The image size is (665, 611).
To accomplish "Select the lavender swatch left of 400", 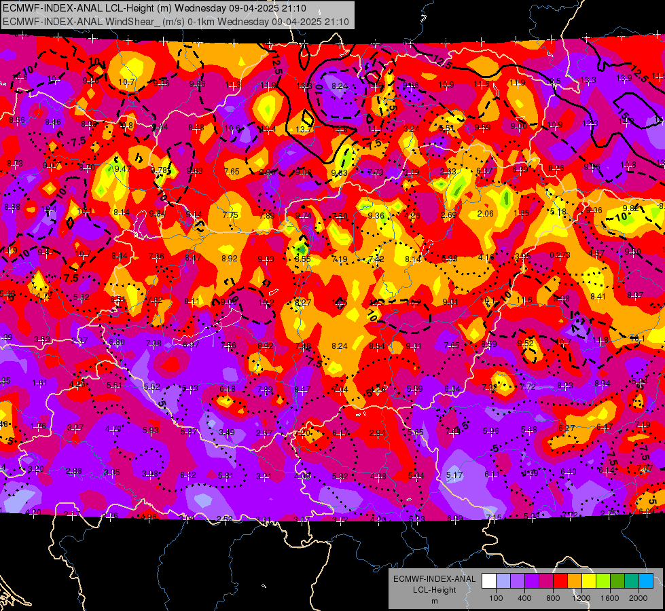I will 518,581.
